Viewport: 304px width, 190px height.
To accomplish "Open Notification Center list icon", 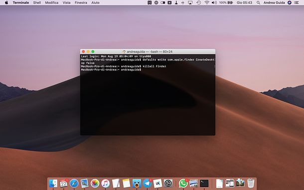I will [297, 2].
